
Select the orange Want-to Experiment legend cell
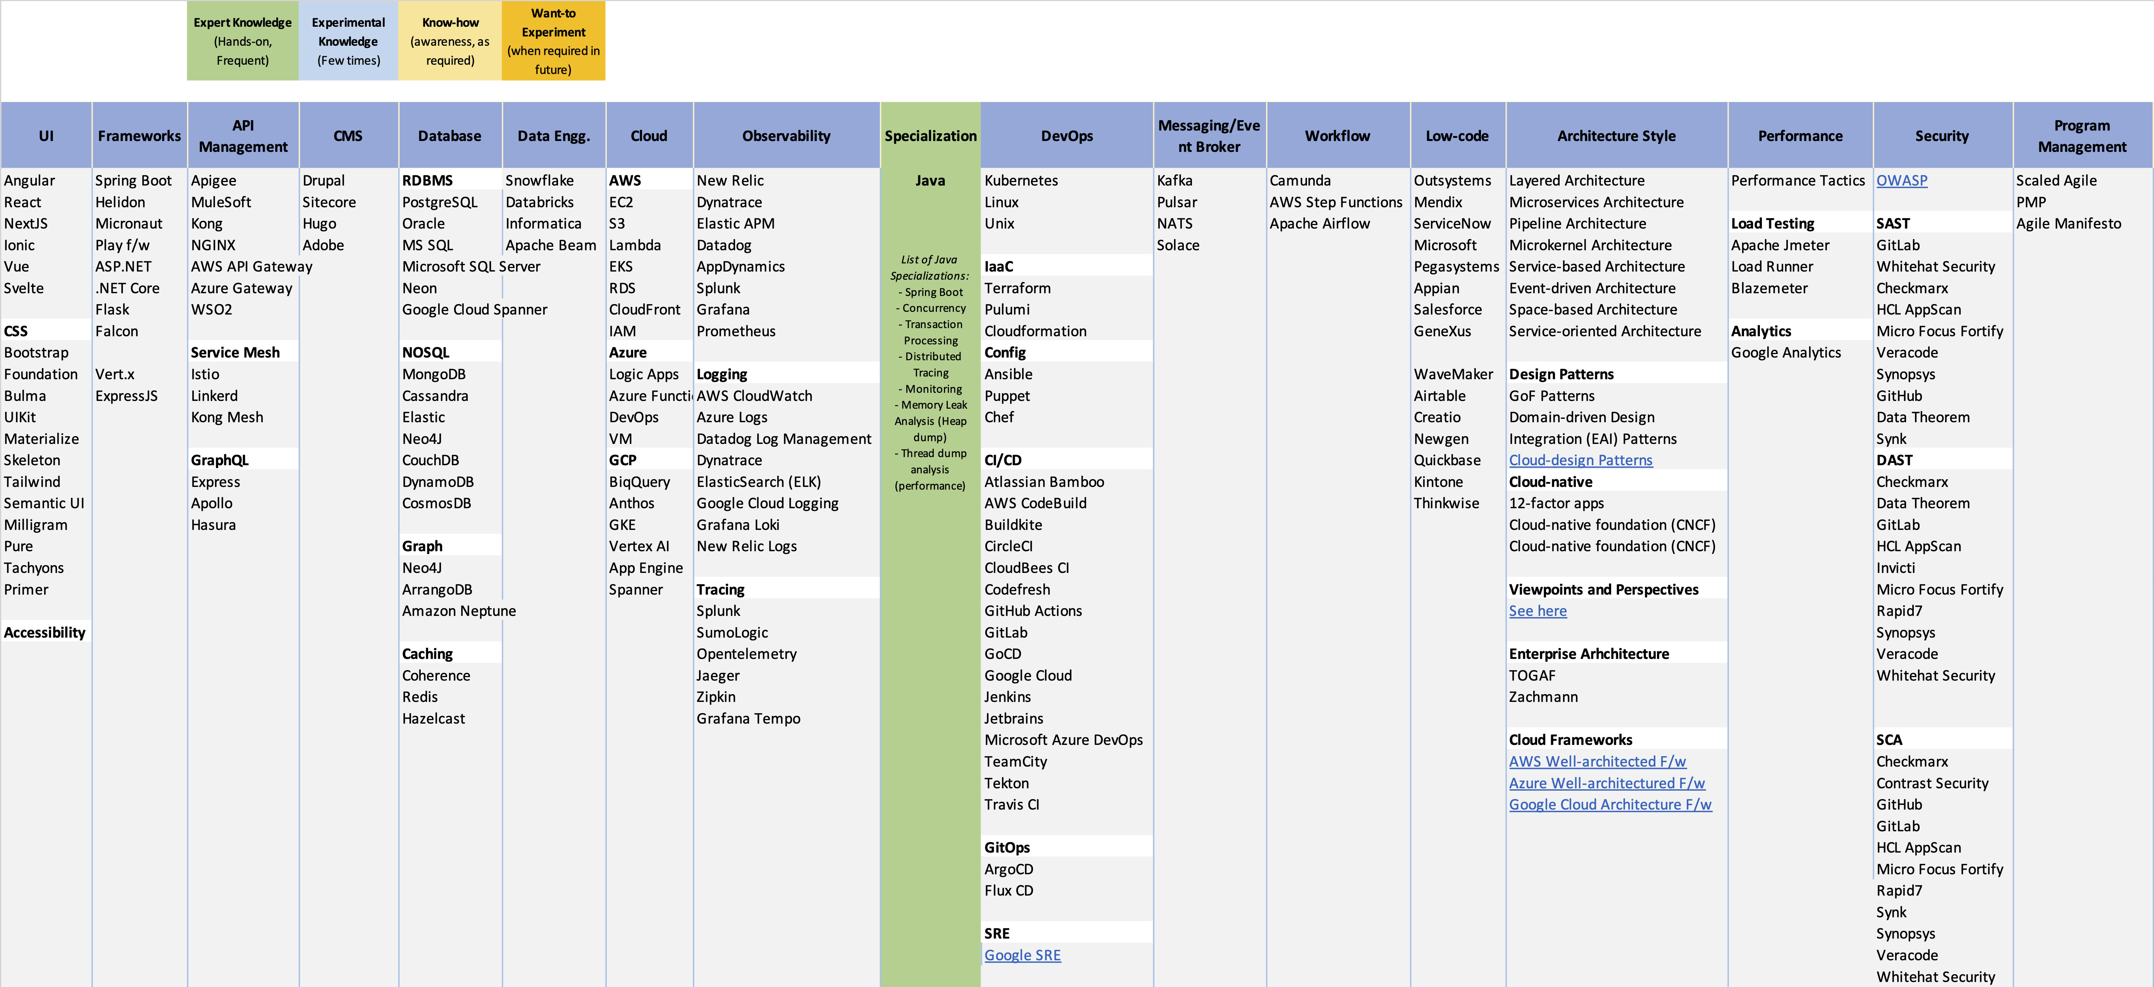click(553, 41)
